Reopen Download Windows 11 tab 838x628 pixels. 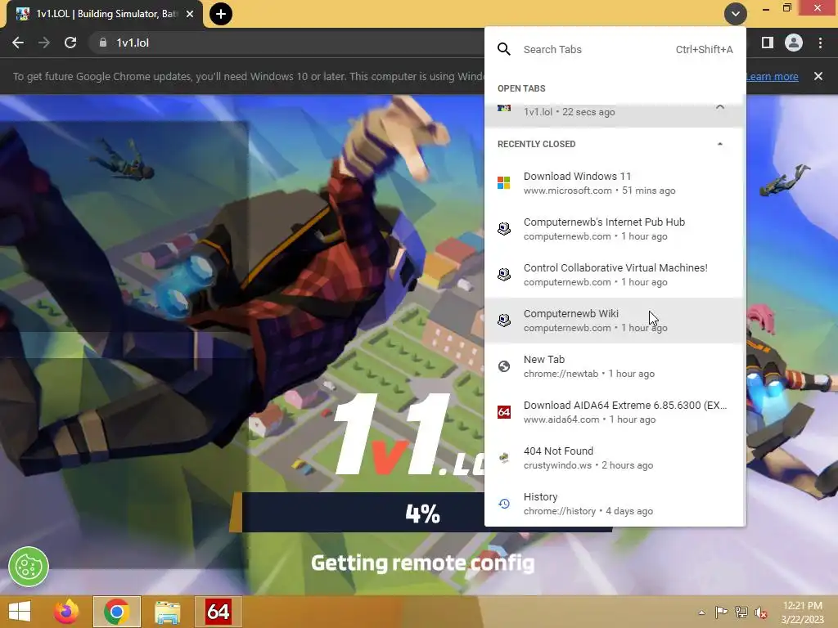click(614, 183)
